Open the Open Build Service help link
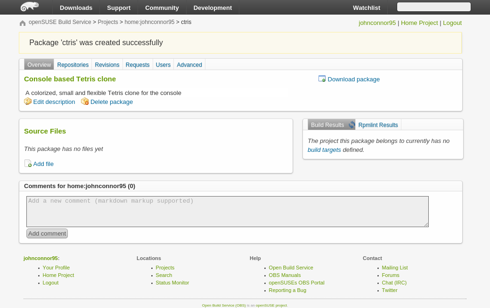The width and height of the screenshot is (490, 308). [291, 268]
